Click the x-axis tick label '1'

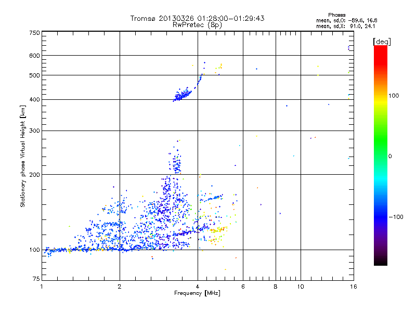point(42,287)
